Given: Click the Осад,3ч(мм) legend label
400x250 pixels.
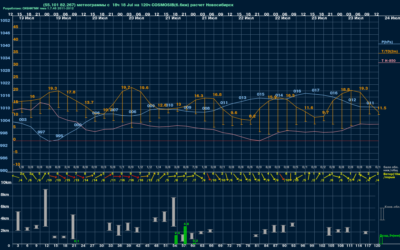Looking at the screenshot, I should pos(389,235).
